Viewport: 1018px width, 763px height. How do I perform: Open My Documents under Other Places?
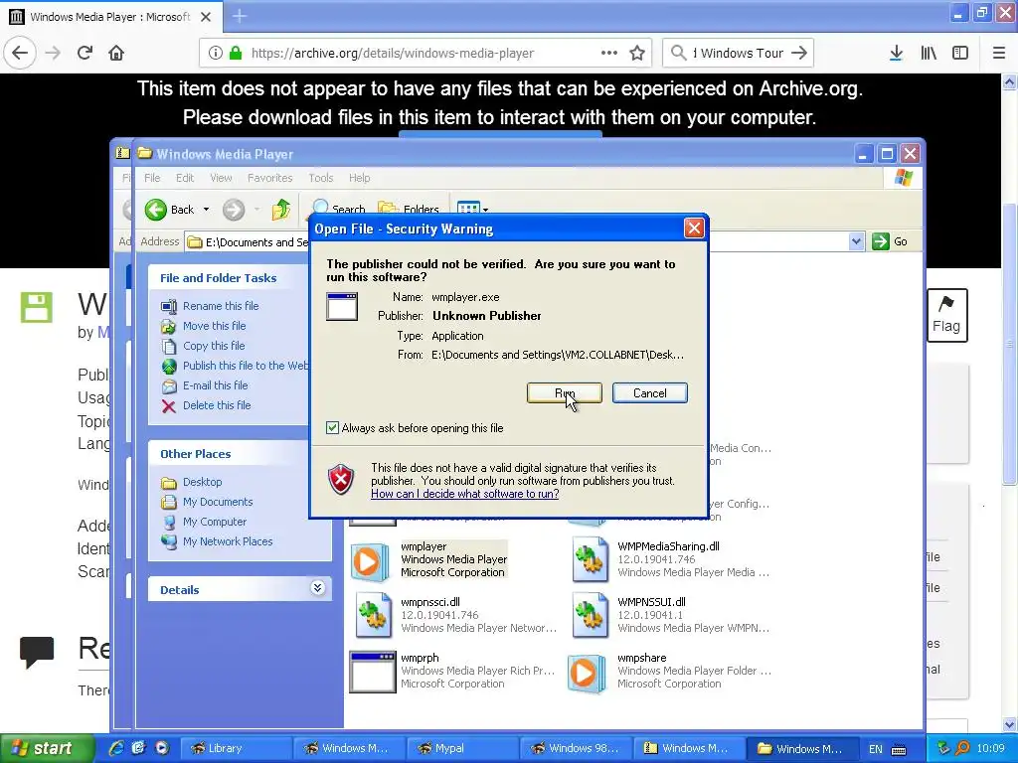tap(218, 502)
